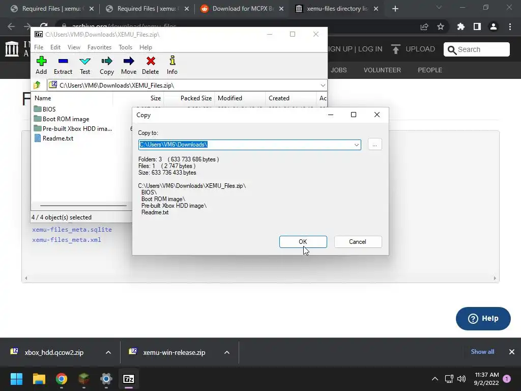Click the LOG IN link
521x391 pixels.
[370, 49]
